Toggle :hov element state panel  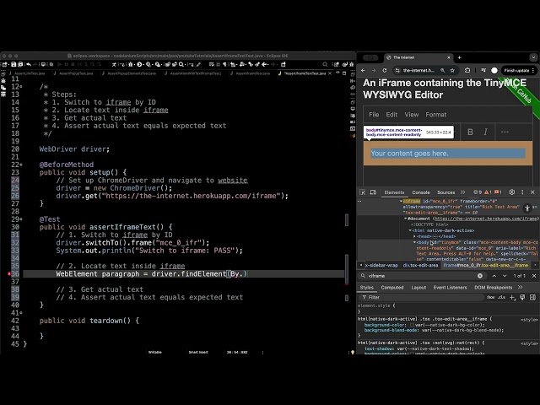tap(491, 297)
